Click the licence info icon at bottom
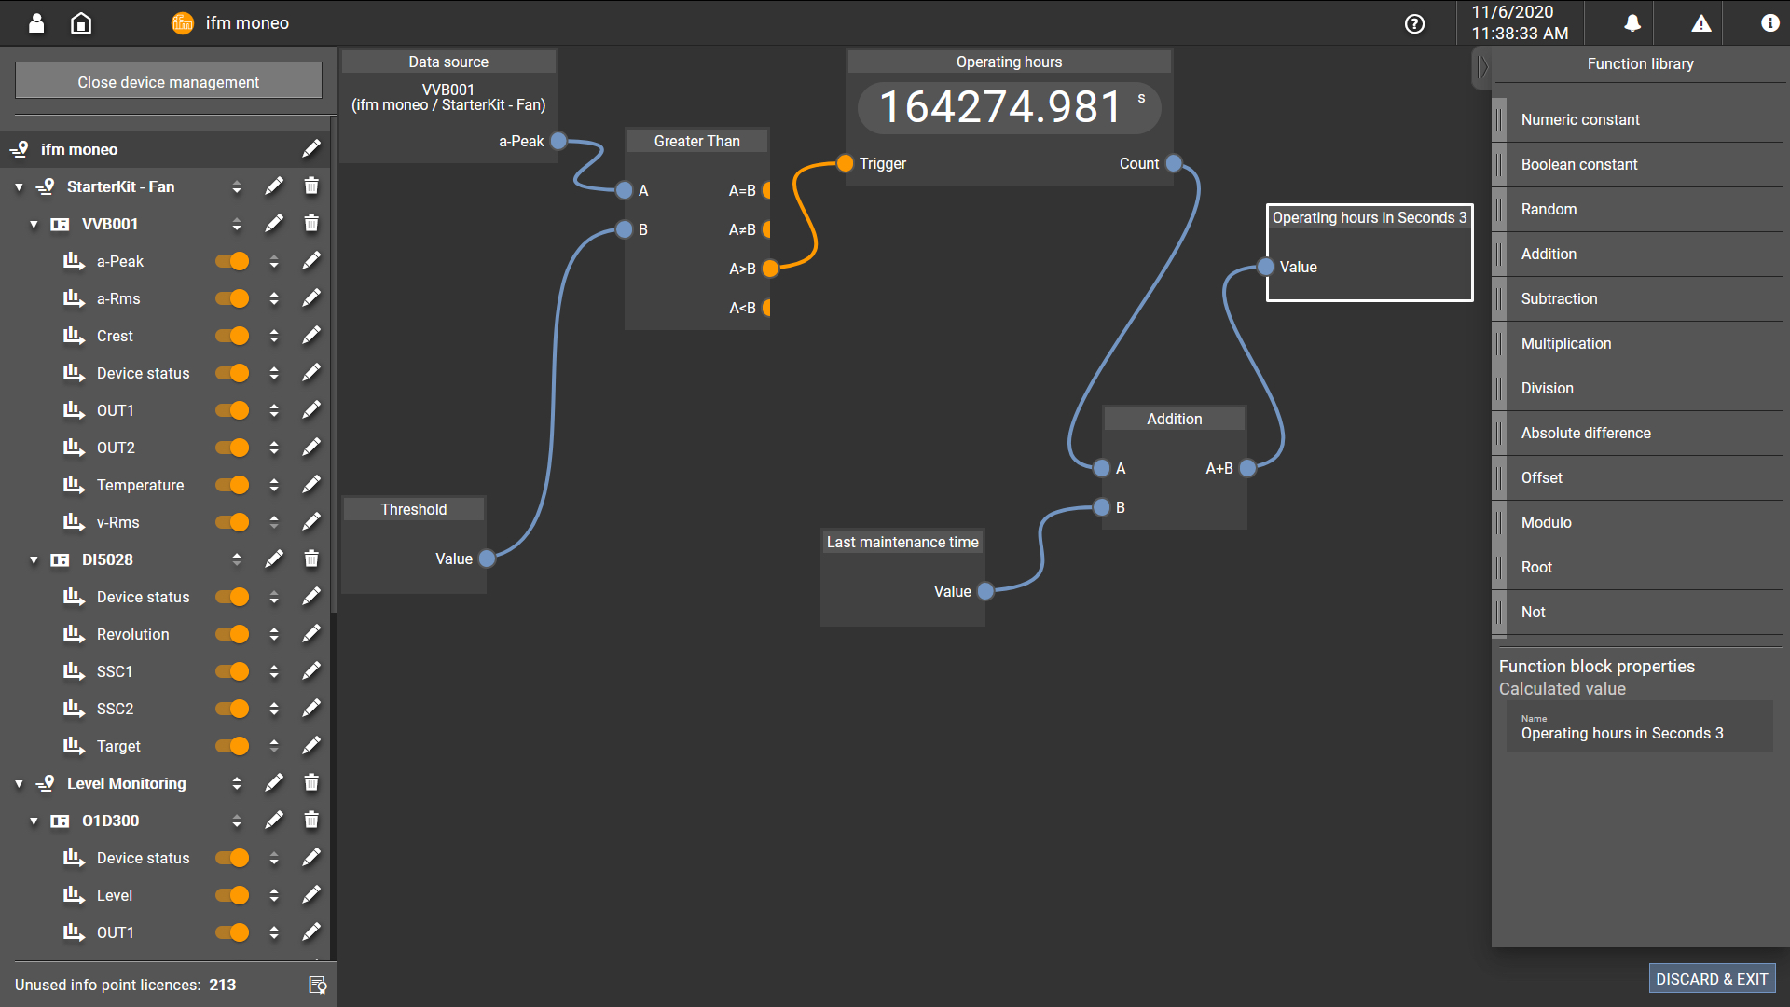 click(x=317, y=985)
